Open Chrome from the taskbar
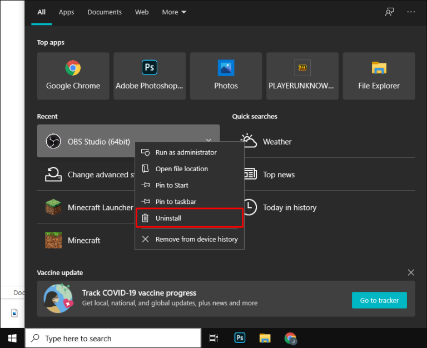This screenshot has width=427, height=348. pyautogui.click(x=290, y=338)
